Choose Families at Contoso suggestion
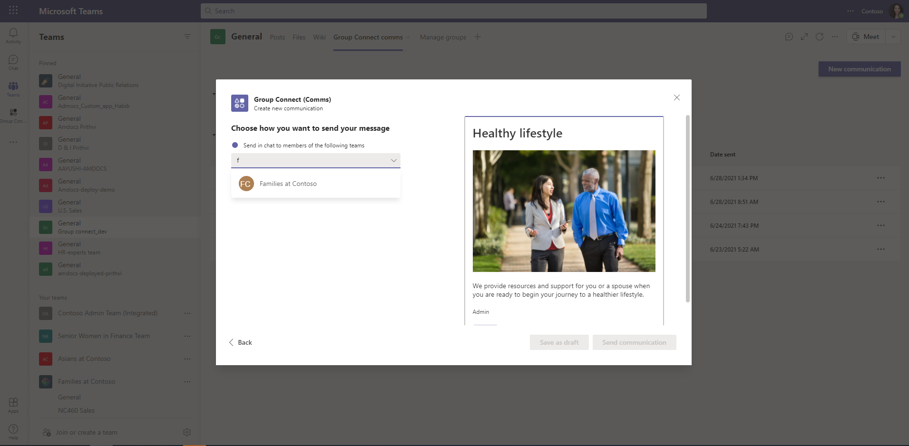The width and height of the screenshot is (909, 446). click(316, 184)
